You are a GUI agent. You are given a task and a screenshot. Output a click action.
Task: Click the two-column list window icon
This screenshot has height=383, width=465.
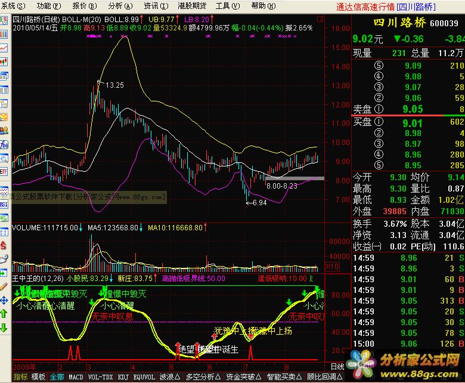[x=4, y=90]
